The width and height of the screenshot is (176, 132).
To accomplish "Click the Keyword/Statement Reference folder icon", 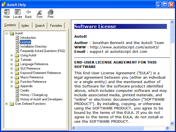I will [x=17, y=73].
